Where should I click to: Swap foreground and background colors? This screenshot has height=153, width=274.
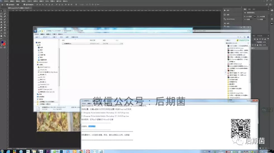tap(5, 41)
